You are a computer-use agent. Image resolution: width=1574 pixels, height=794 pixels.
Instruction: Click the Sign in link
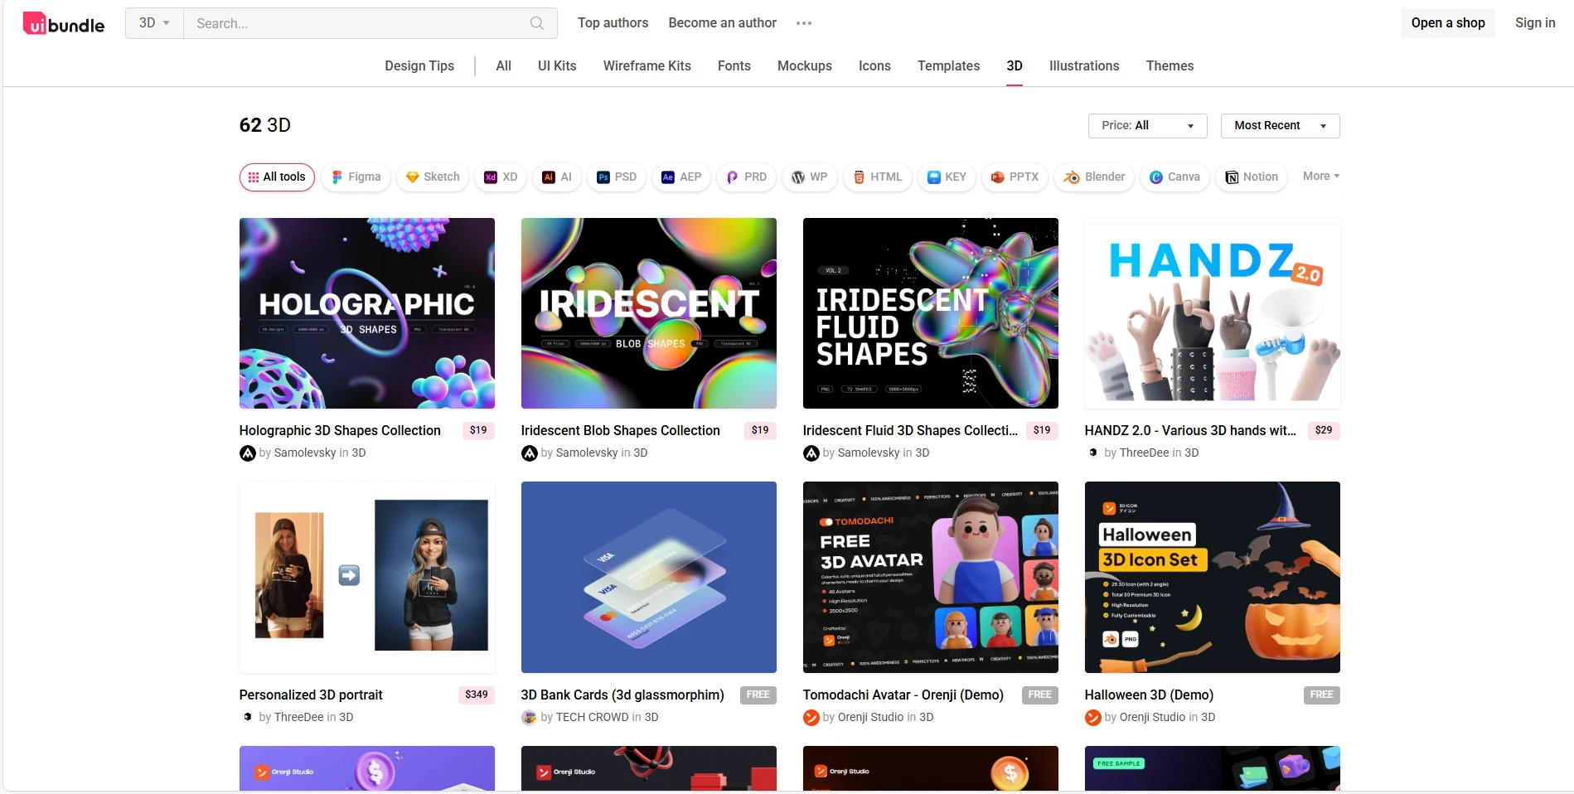click(1535, 23)
